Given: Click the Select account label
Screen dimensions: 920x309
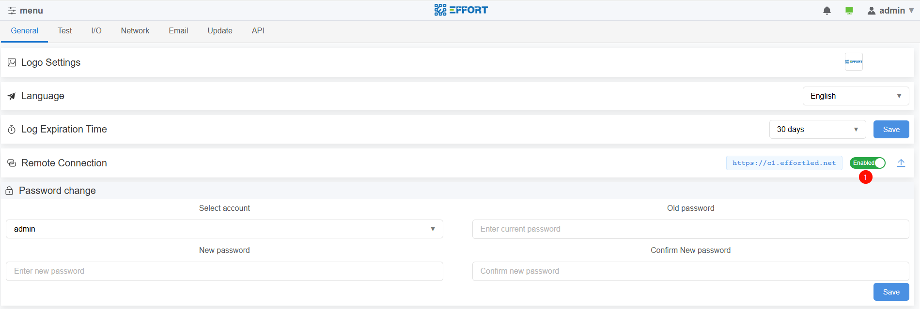Looking at the screenshot, I should point(224,208).
